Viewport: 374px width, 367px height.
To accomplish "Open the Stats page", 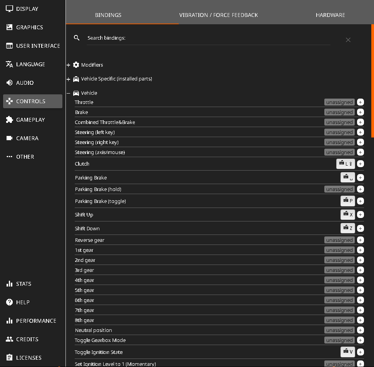I will [23, 284].
